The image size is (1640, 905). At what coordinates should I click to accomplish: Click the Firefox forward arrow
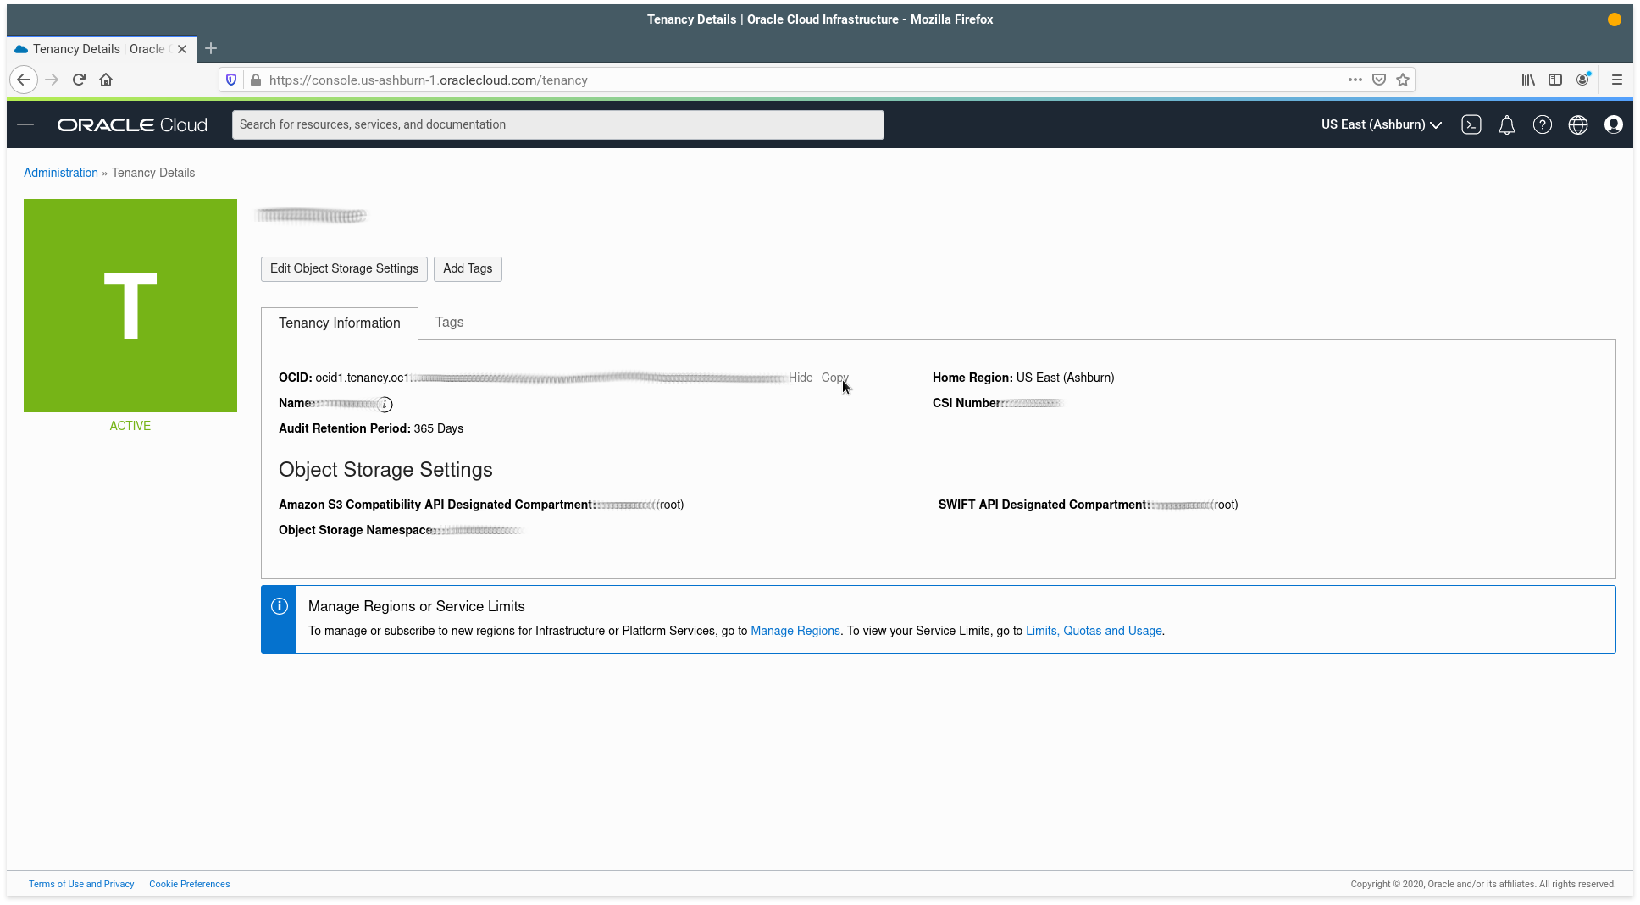(52, 80)
